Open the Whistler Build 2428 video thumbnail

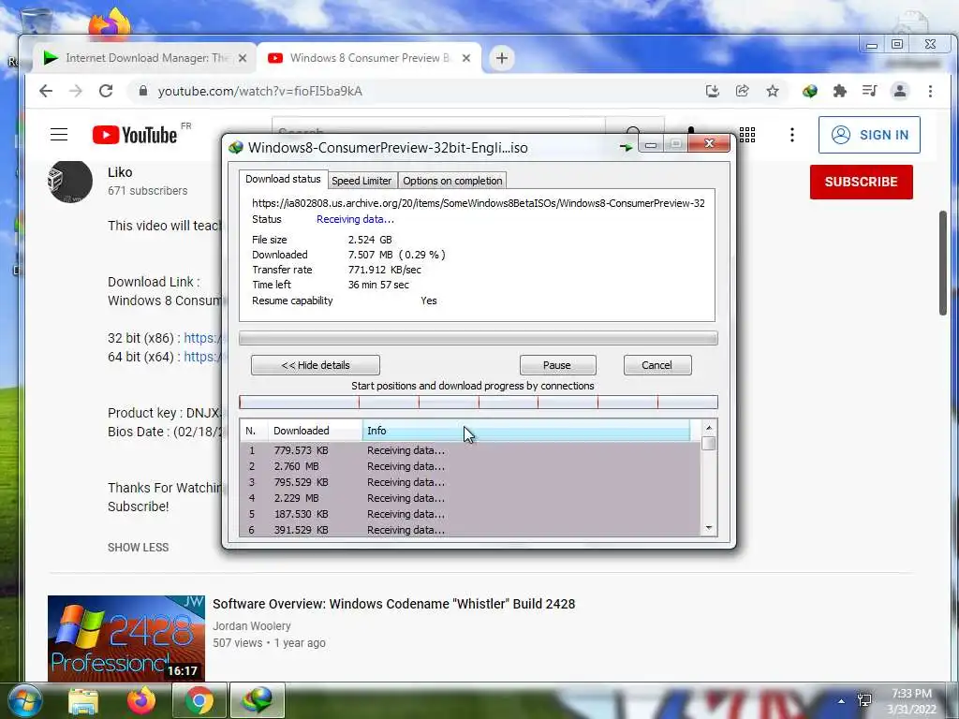[126, 638]
